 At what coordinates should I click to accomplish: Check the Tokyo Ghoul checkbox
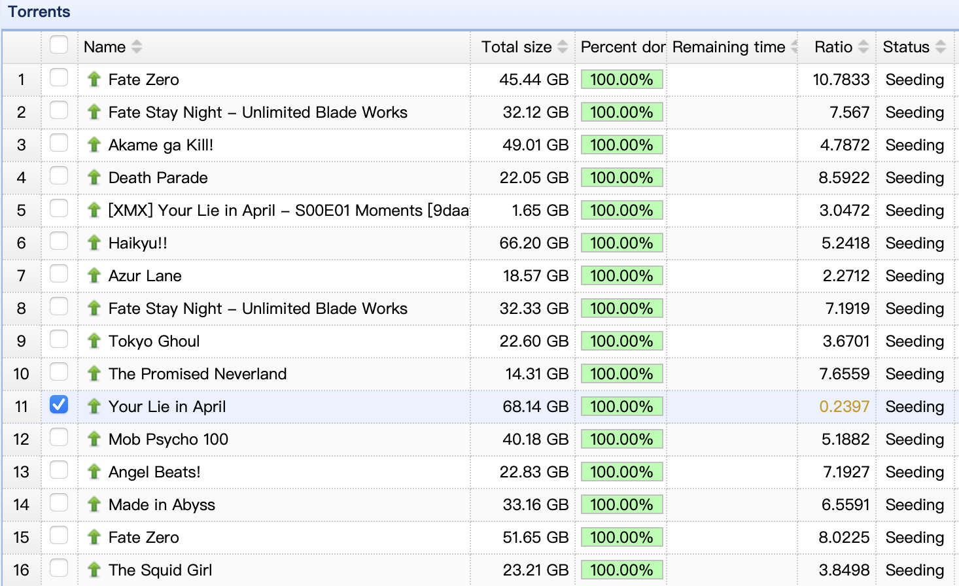[x=59, y=339]
